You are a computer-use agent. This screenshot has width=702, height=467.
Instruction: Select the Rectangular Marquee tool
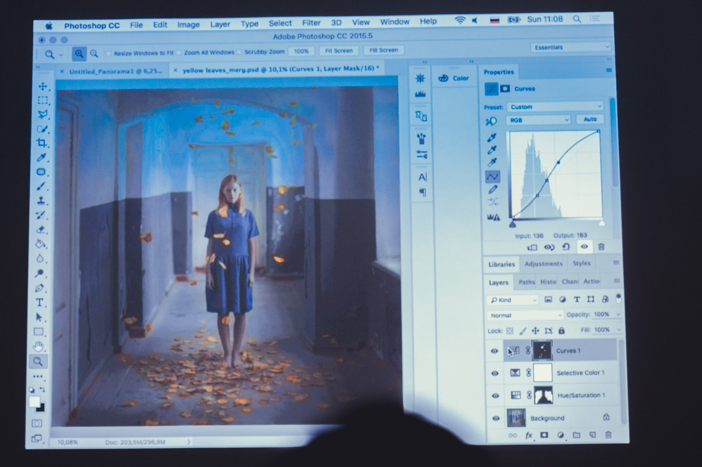pyautogui.click(x=43, y=100)
